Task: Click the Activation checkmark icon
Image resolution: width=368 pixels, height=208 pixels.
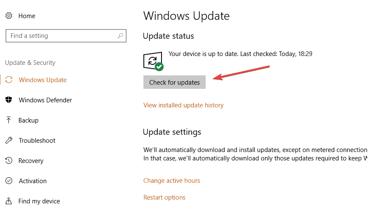Action: 9,181
